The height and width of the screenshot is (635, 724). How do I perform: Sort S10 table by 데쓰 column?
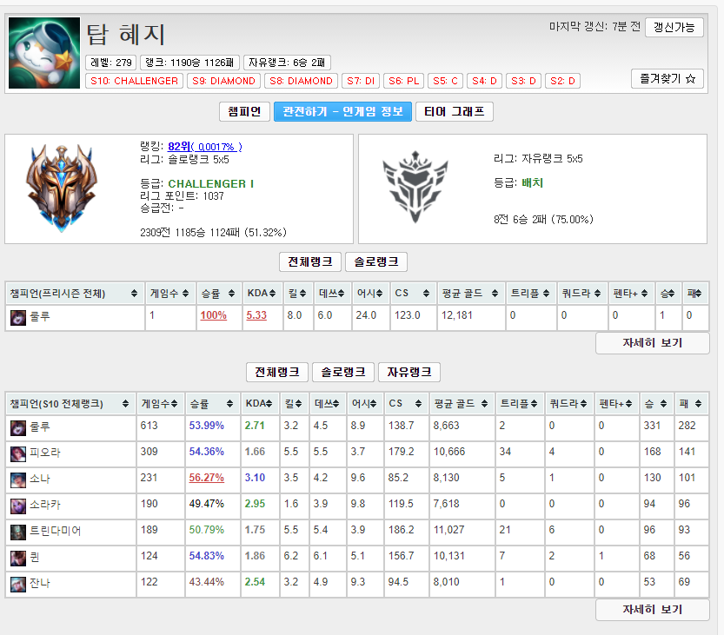[328, 404]
